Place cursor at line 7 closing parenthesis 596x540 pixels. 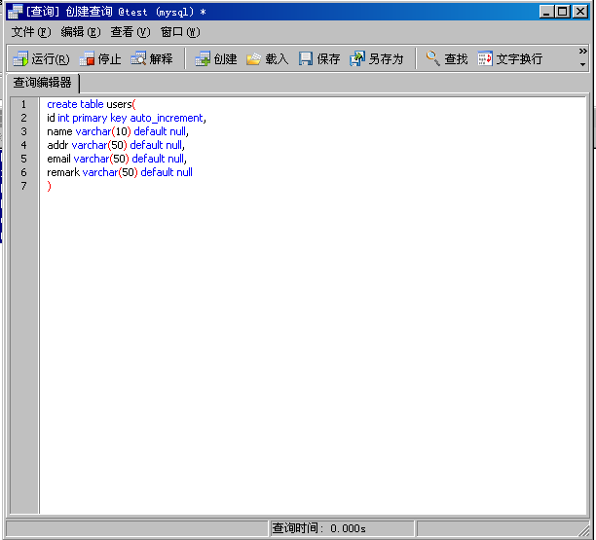[x=49, y=186]
